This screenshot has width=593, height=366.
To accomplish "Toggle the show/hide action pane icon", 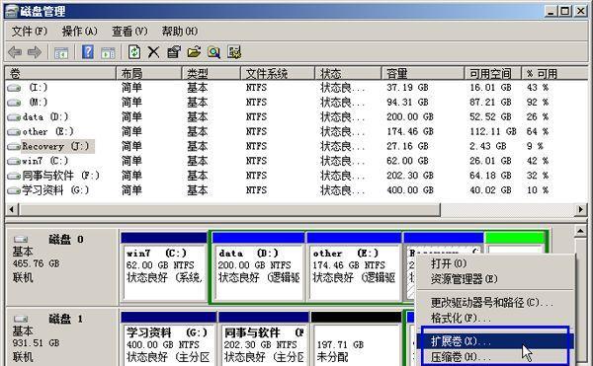I will (x=108, y=52).
